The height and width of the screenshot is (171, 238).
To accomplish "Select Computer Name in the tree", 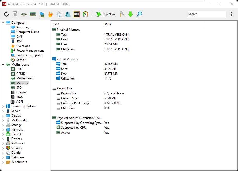I will tap(28, 32).
